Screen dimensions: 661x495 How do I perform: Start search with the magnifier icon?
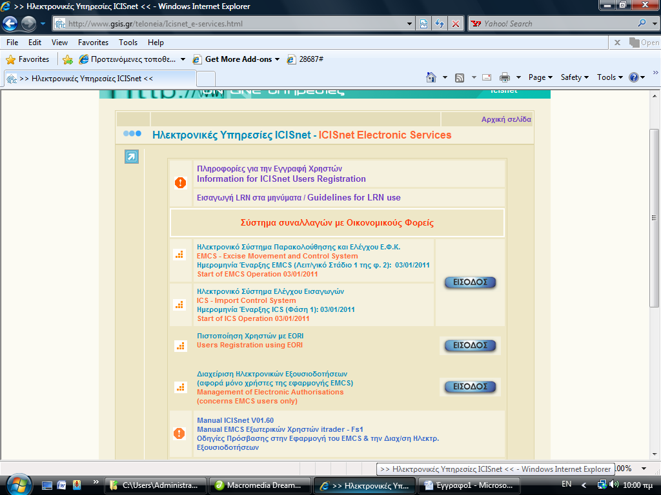642,23
